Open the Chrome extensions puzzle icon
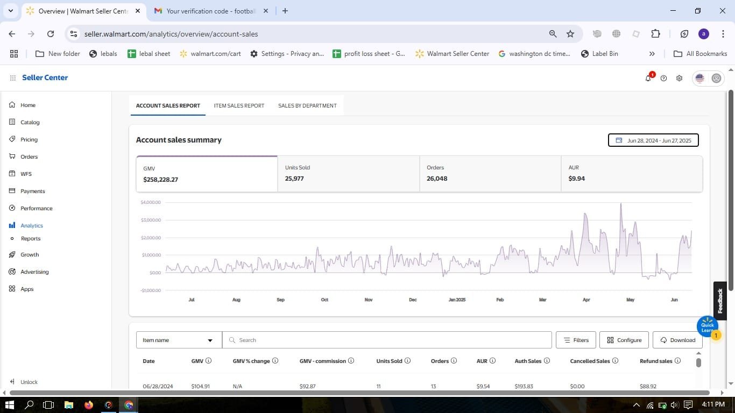 655,34
